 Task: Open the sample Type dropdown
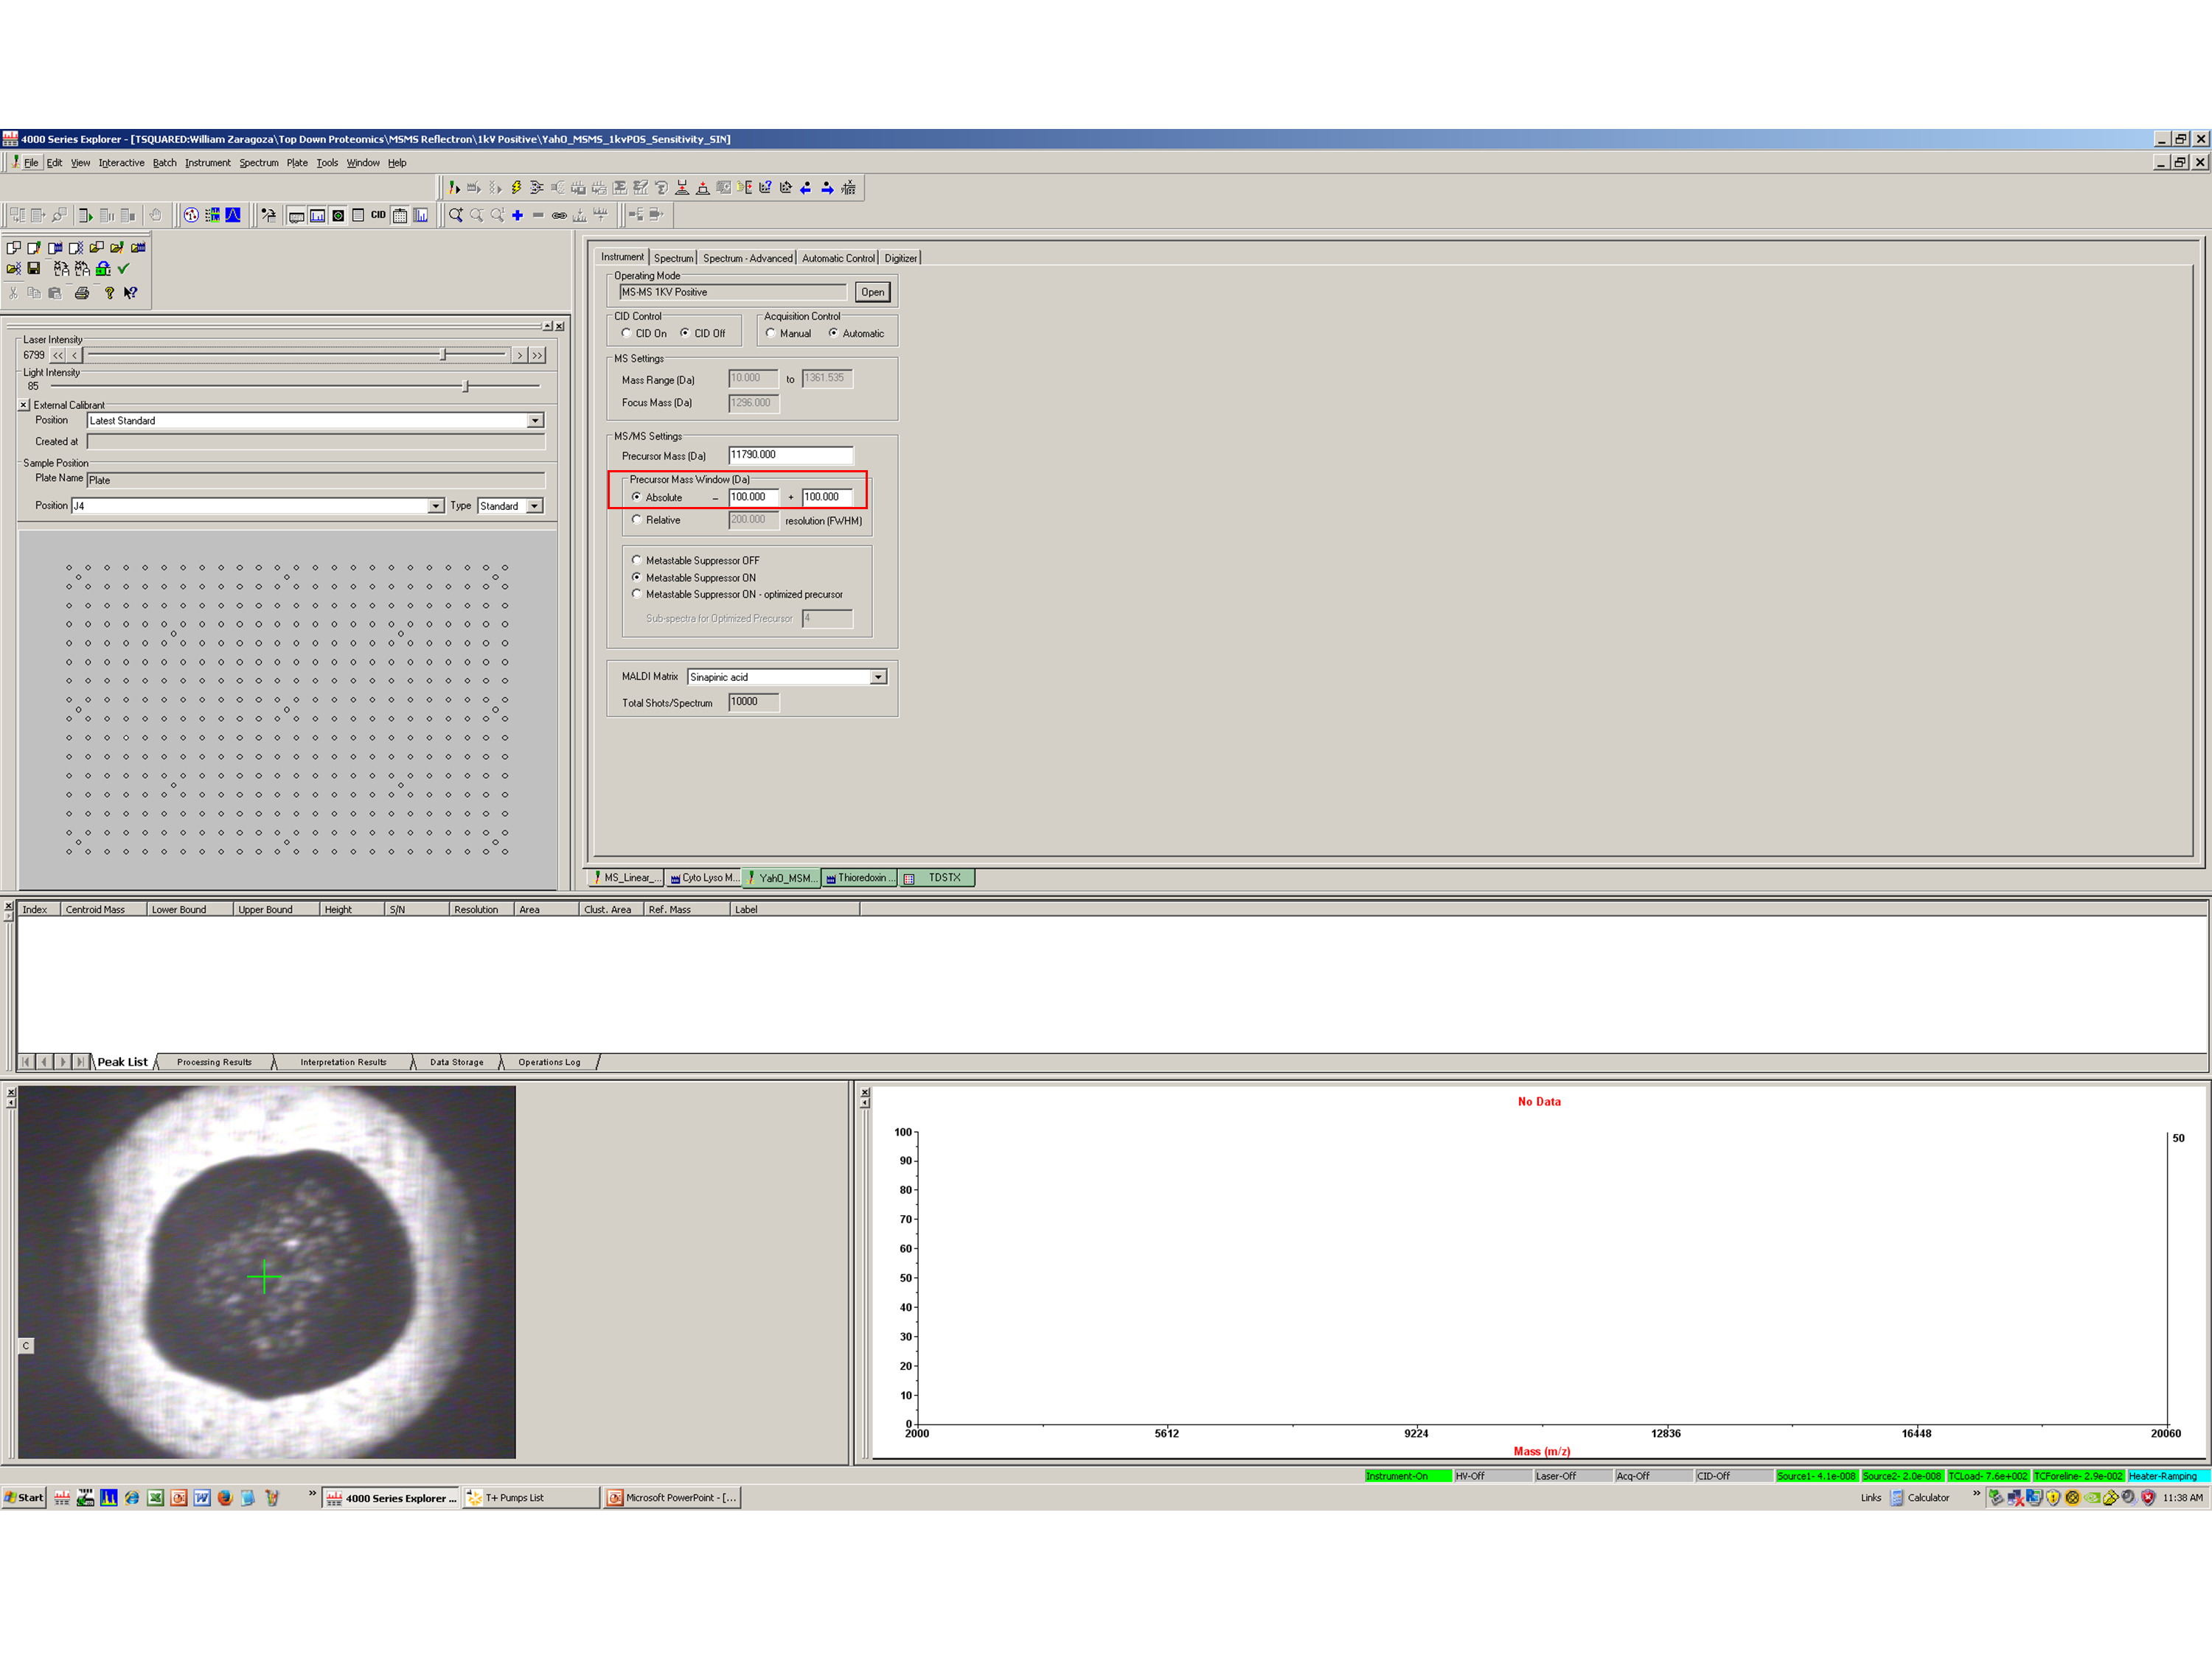535,506
